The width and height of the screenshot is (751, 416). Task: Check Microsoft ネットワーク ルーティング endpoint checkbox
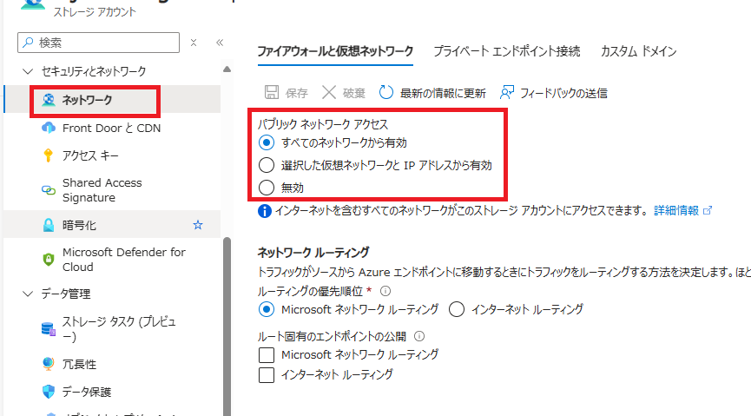[267, 355]
